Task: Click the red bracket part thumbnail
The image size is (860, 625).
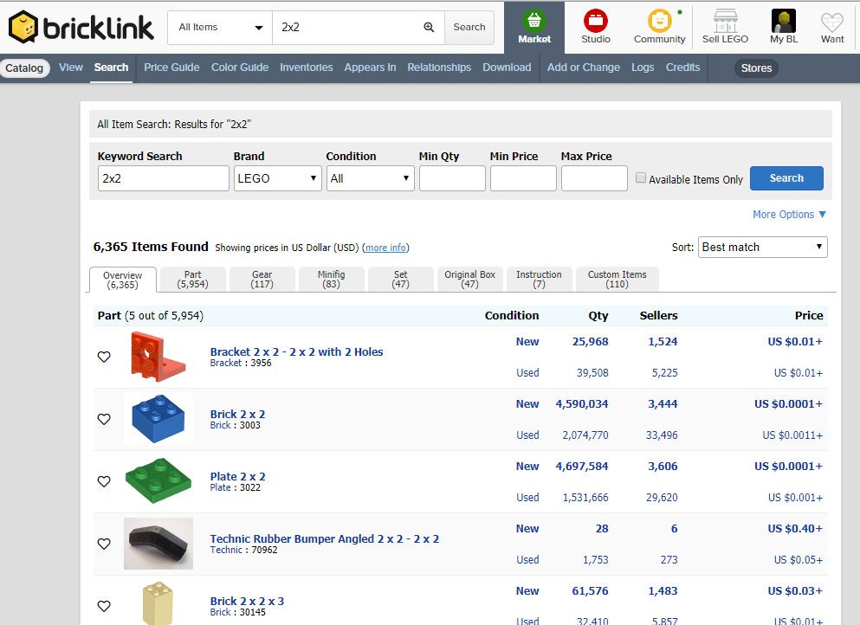Action: tap(158, 357)
